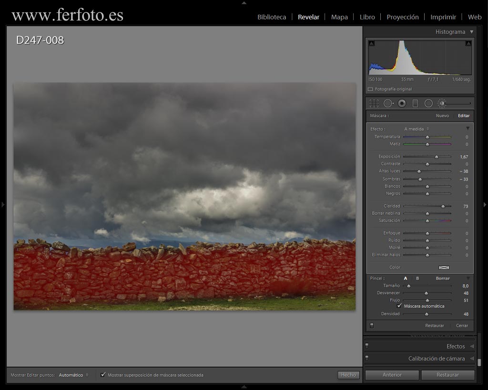This screenshot has height=390, width=488.
Task: Select the Borrar erase brush
Action: 443,279
